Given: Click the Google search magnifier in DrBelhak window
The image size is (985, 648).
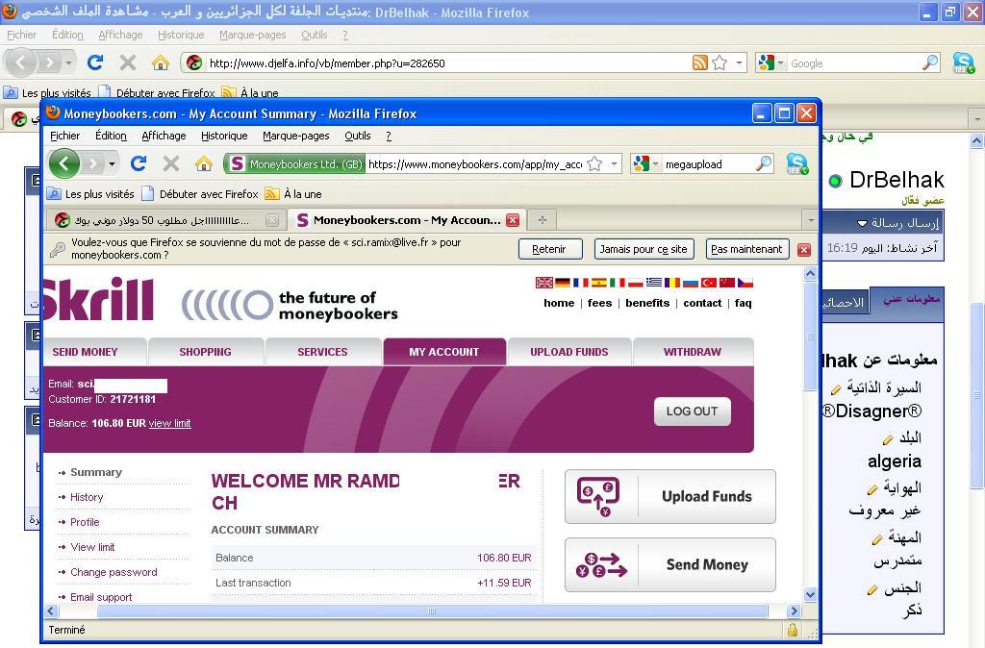Looking at the screenshot, I should (x=930, y=62).
